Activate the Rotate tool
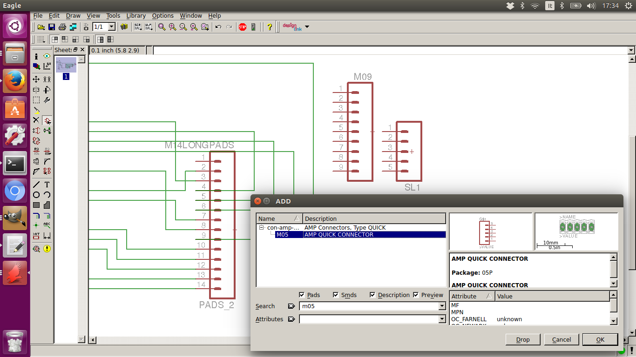 click(x=46, y=90)
